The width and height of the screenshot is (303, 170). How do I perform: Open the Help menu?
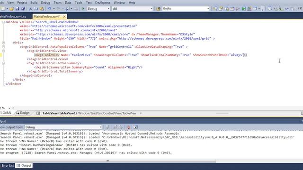tap(132, 3)
